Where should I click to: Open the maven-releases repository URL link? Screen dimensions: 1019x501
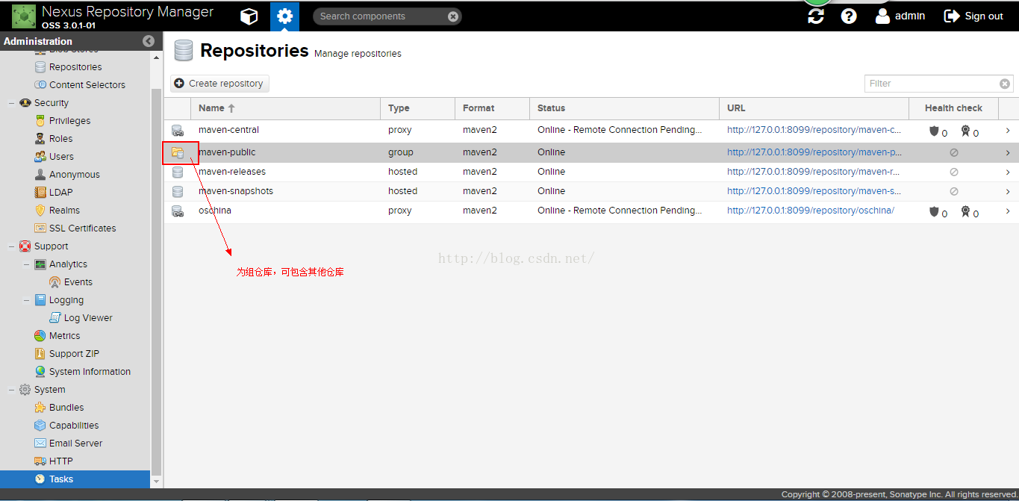click(814, 172)
